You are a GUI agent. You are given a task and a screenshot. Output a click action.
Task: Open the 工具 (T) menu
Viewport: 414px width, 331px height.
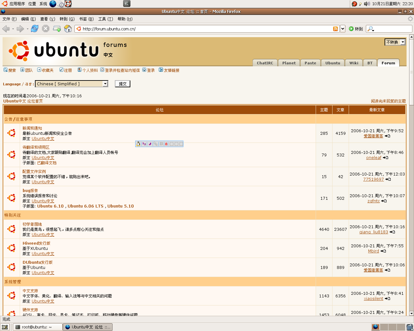click(105, 19)
